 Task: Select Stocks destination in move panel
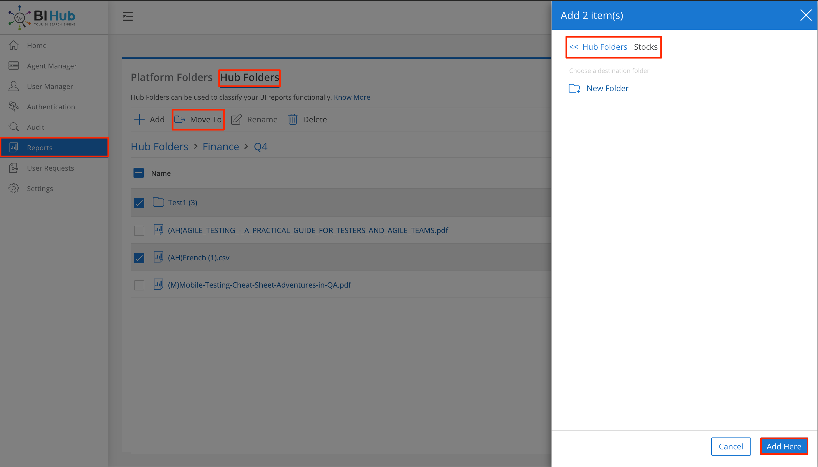[x=646, y=47]
